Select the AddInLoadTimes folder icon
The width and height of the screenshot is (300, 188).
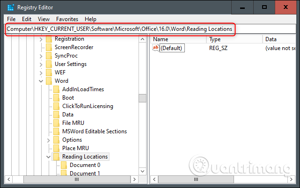(x=57, y=89)
